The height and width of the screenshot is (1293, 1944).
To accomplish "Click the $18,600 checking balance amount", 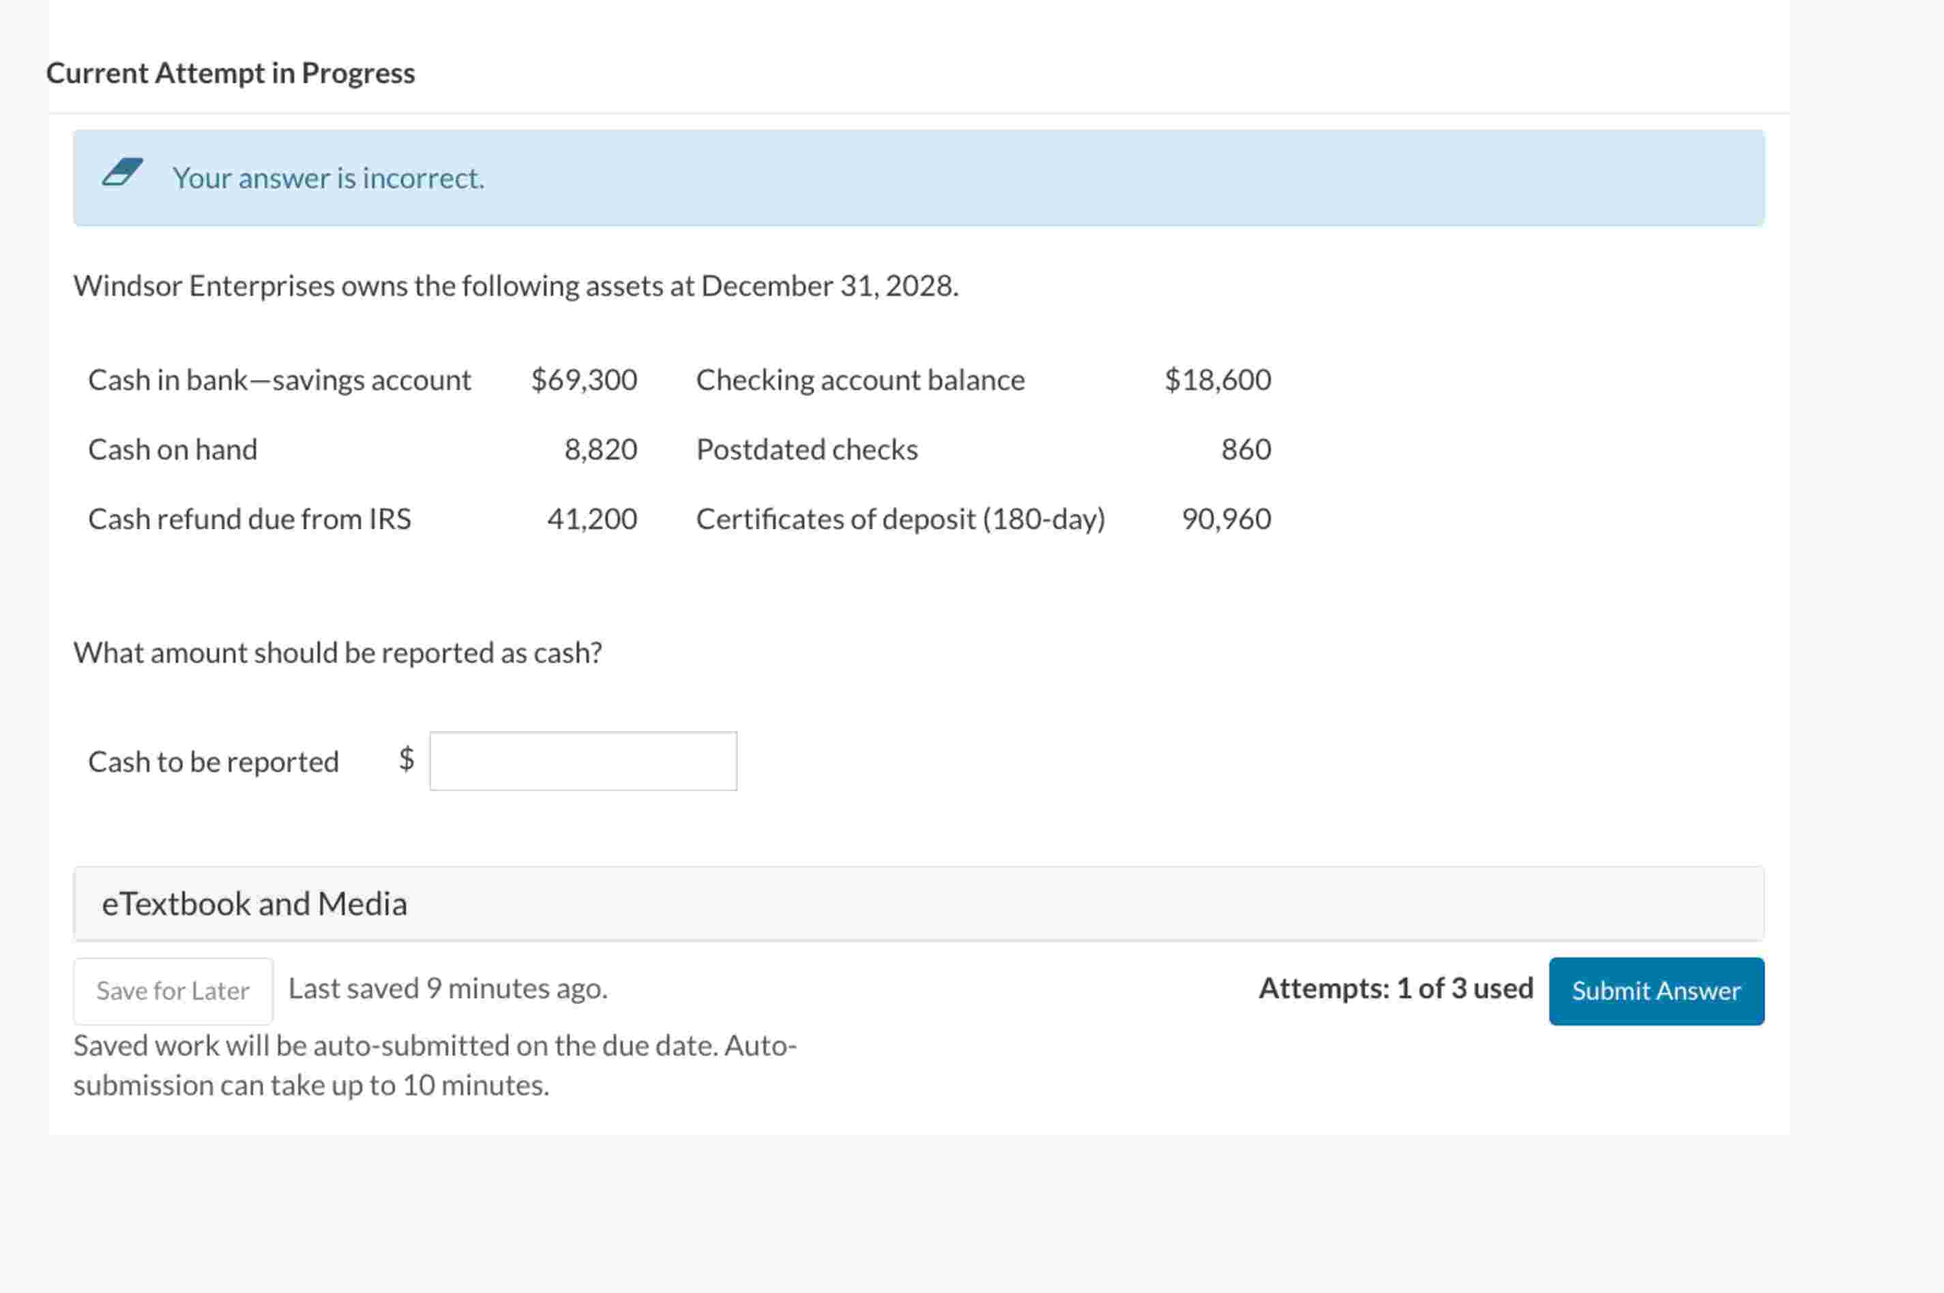I will pyautogui.click(x=1217, y=379).
